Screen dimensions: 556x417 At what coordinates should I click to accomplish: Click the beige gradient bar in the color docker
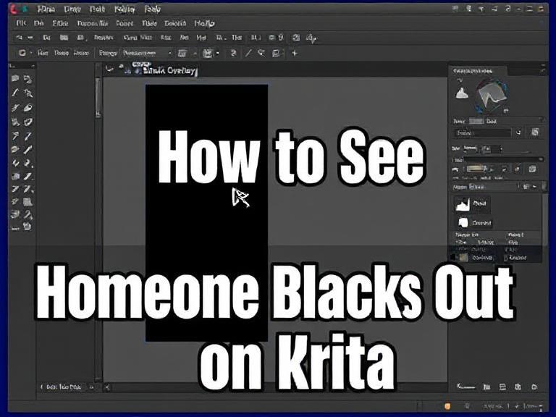coord(476,169)
